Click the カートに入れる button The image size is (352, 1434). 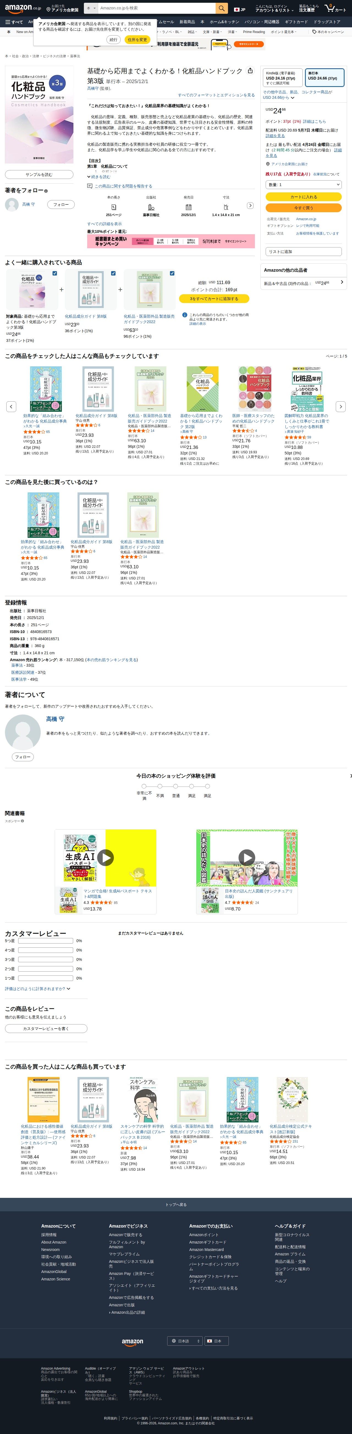(x=304, y=197)
